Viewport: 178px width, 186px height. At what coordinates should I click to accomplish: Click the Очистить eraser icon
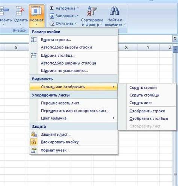point(52,23)
